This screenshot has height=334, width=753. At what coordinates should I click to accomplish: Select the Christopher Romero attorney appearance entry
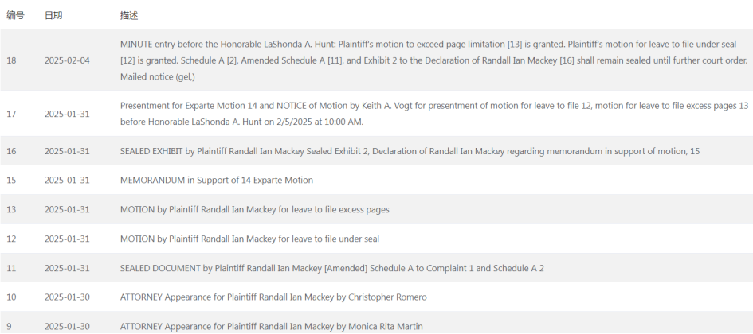(x=273, y=297)
